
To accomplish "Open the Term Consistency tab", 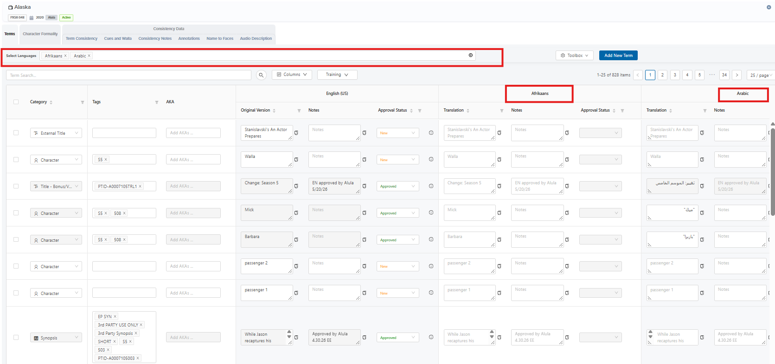I will click(x=82, y=39).
